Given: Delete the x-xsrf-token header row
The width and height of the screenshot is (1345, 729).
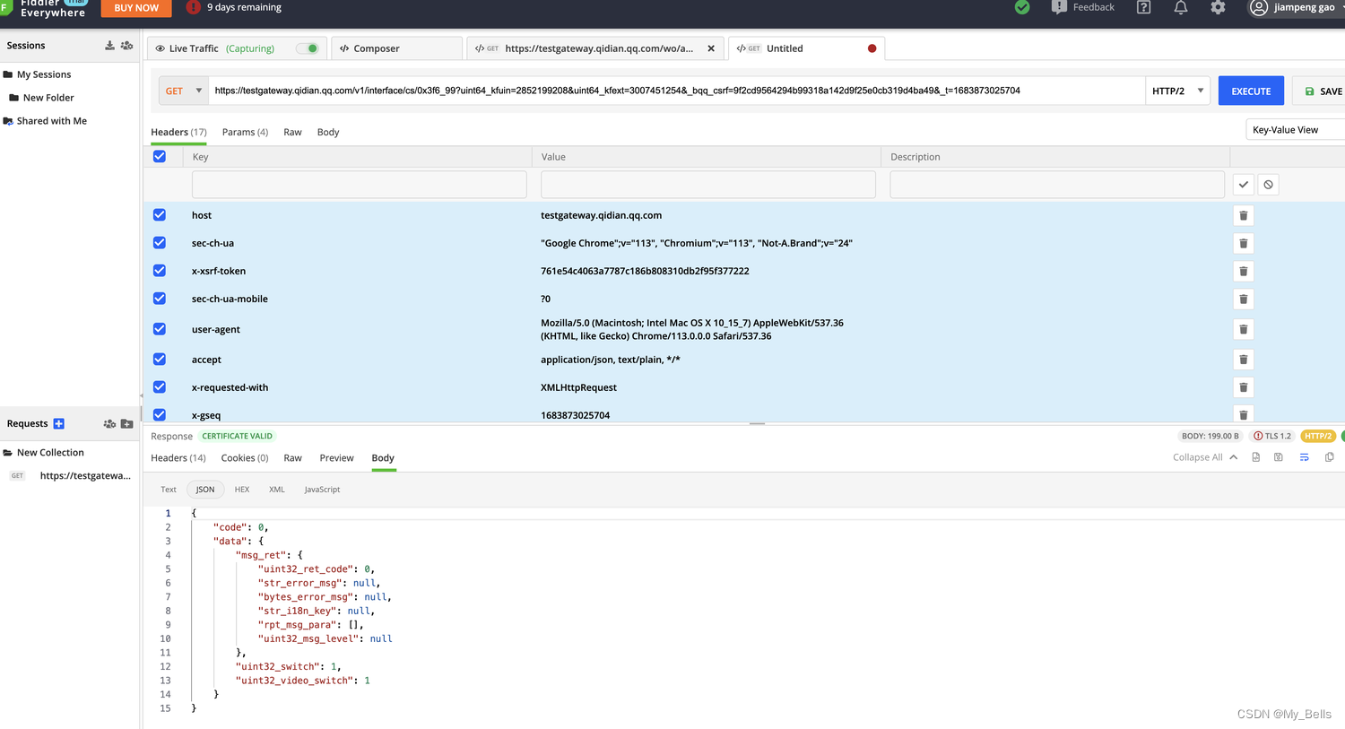Looking at the screenshot, I should click(x=1243, y=271).
